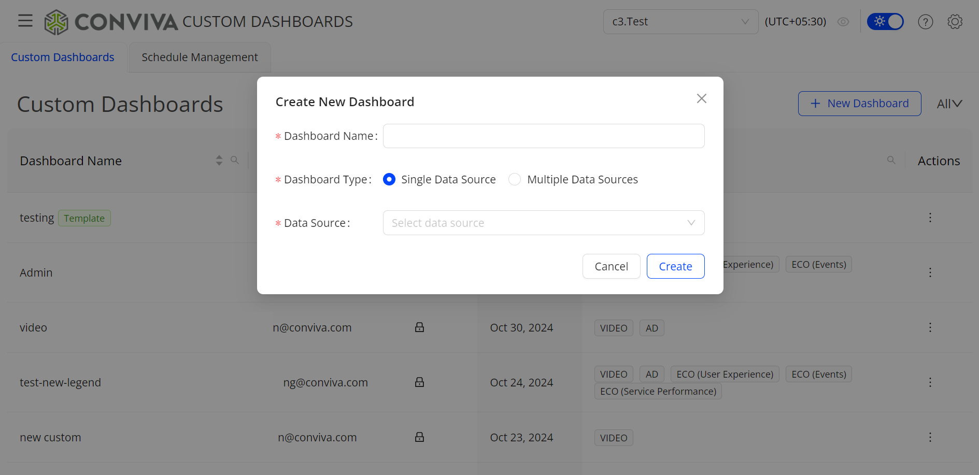Open the hamburger navigation menu
This screenshot has height=475, width=979.
click(25, 21)
